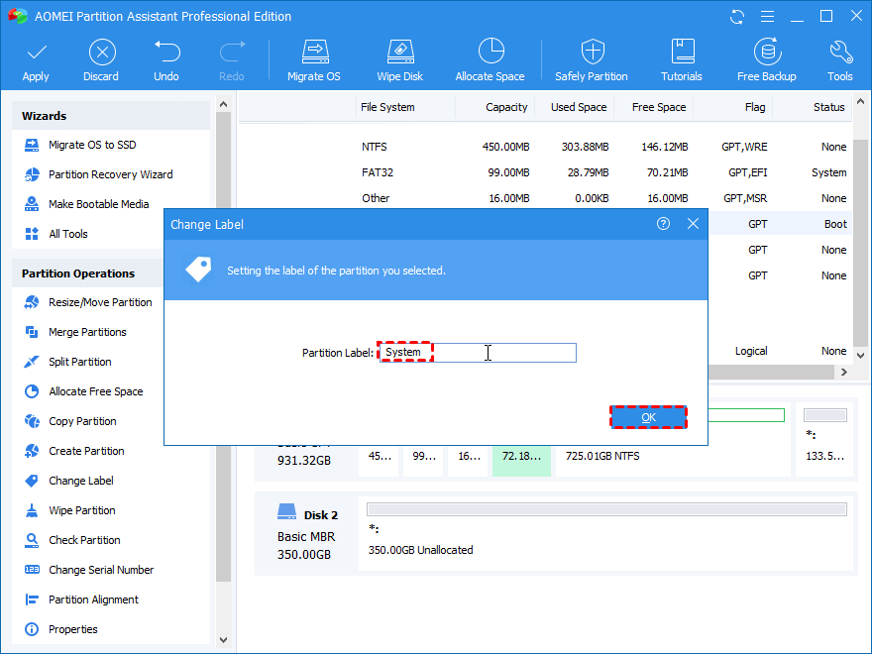The height and width of the screenshot is (654, 872).
Task: Open Tutorials book icon
Action: point(683,52)
